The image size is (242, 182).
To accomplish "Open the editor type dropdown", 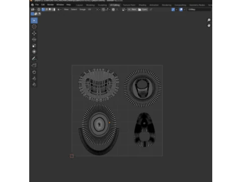I will (33, 10).
